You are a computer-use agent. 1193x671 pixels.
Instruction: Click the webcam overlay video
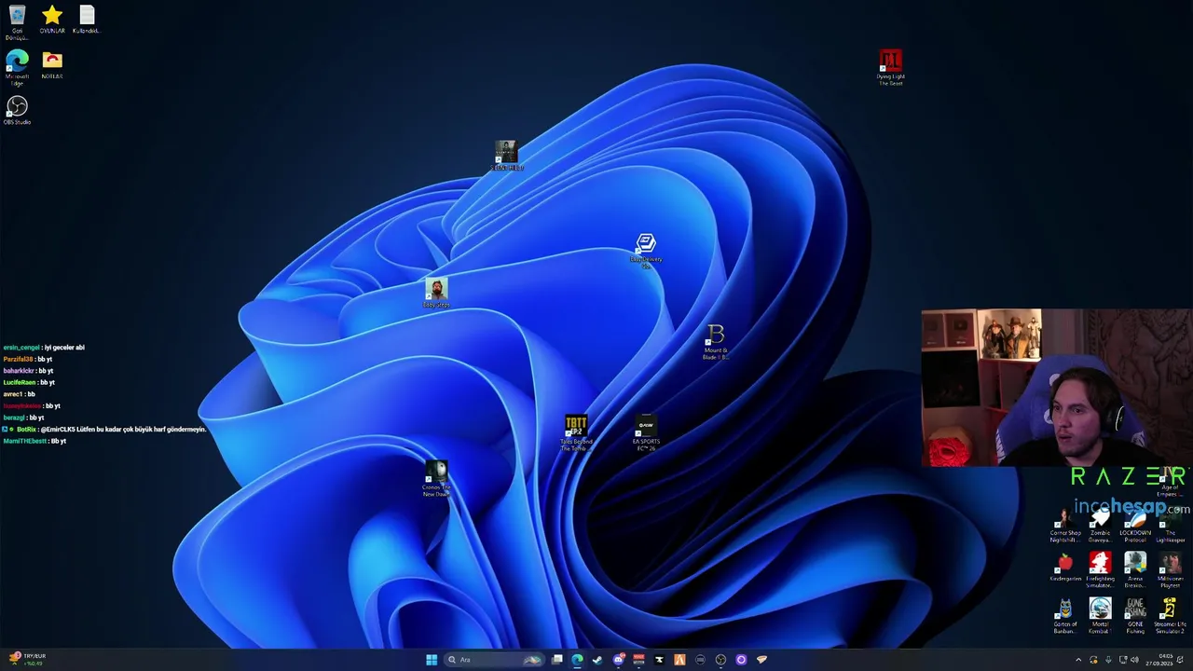pos(1057,388)
